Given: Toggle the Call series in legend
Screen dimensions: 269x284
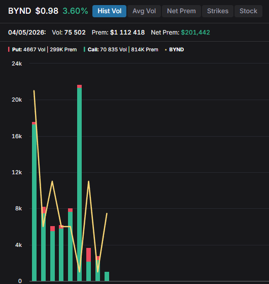Looking at the screenshot, I should [x=121, y=49].
